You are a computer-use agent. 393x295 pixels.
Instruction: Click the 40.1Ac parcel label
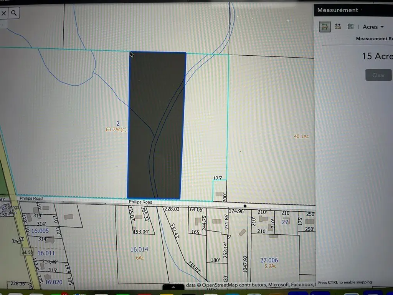pyautogui.click(x=301, y=136)
